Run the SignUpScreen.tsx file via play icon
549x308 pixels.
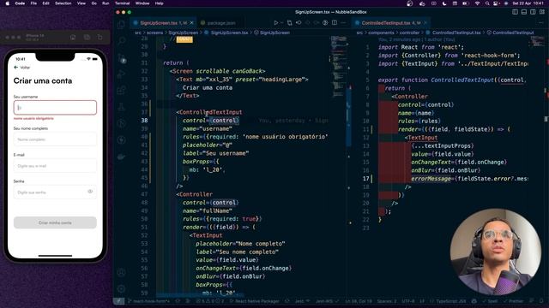(276, 23)
